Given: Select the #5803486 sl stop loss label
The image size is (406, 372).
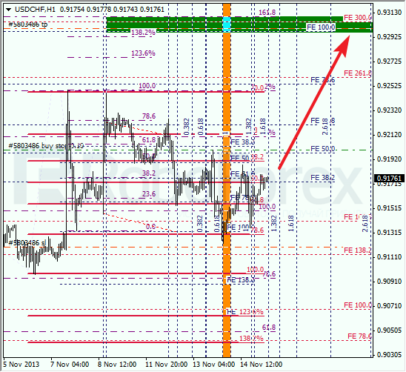Looking at the screenshot, I should [x=27, y=243].
